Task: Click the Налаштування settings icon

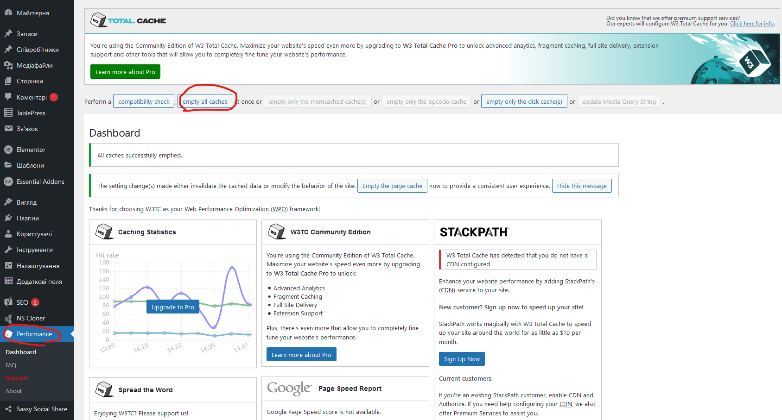Action: [8, 266]
